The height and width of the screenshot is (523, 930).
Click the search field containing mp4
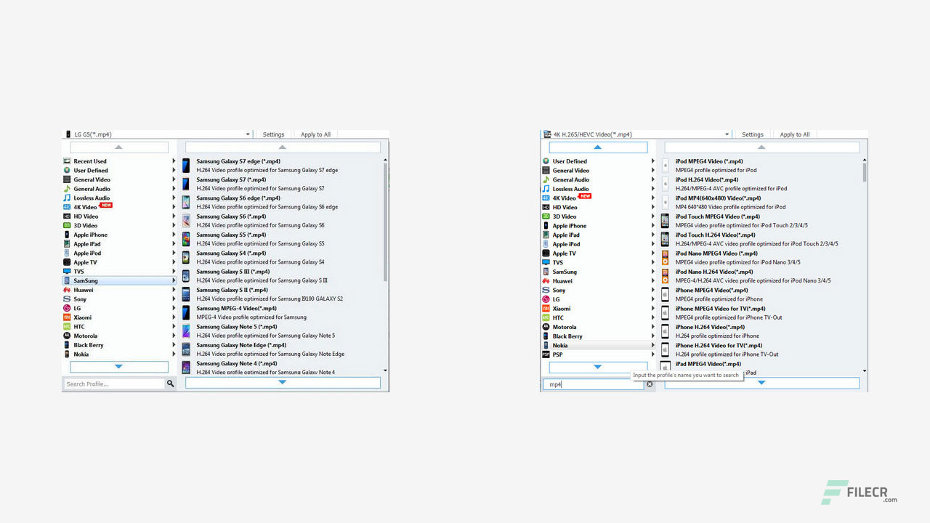[594, 384]
